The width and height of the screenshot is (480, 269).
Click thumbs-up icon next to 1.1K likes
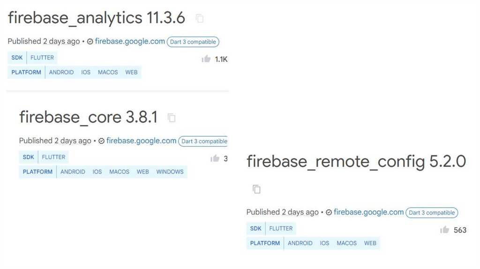[206, 59]
